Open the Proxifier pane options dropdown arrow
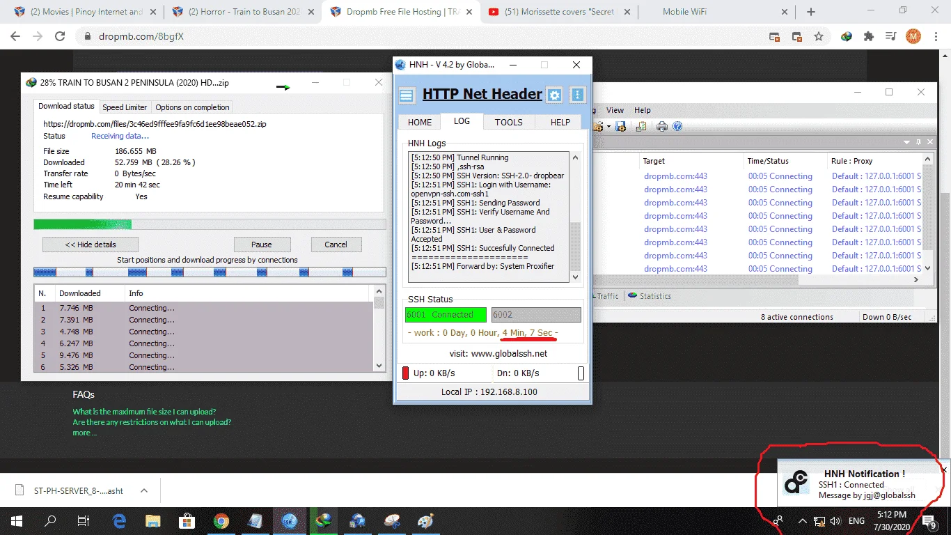Screen dimensions: 951x535 [x=907, y=141]
